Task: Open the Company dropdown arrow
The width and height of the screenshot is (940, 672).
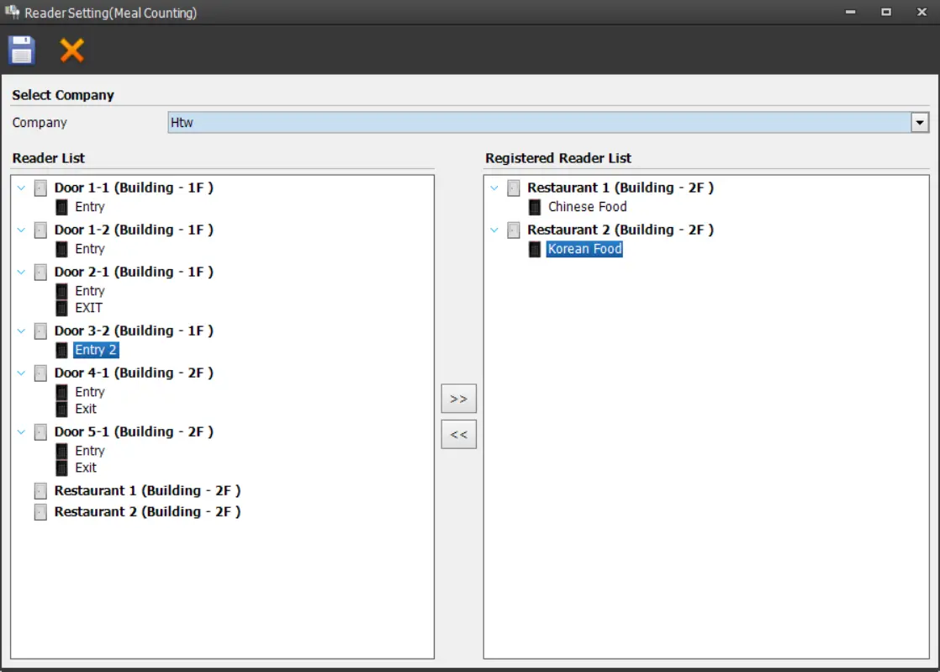Action: coord(920,123)
